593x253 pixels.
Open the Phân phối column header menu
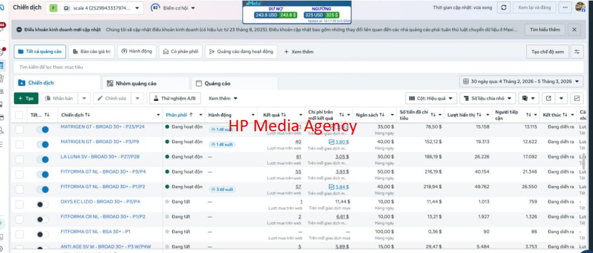pyautogui.click(x=200, y=115)
